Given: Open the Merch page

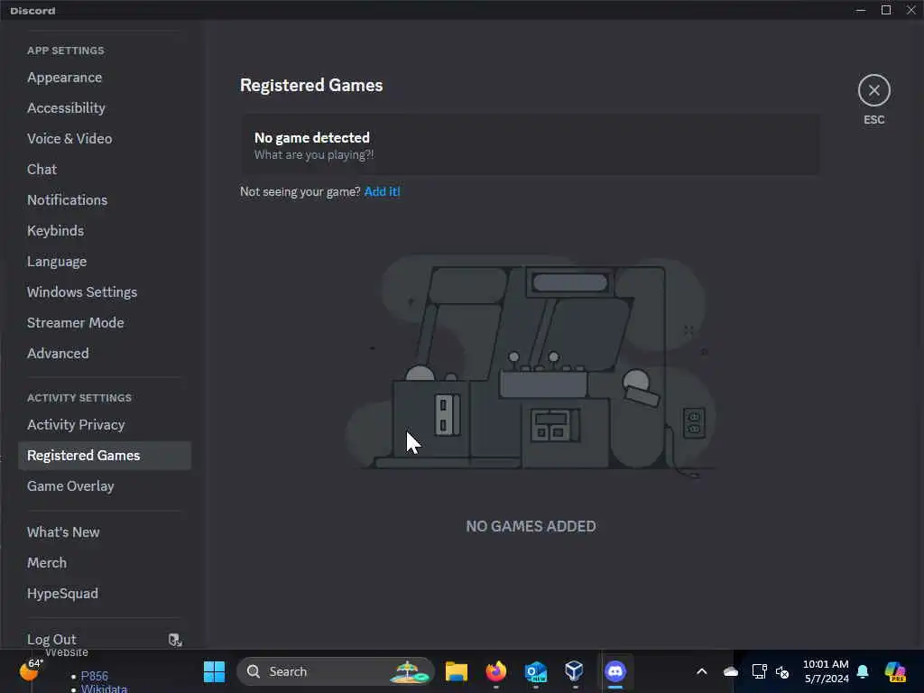Looking at the screenshot, I should pos(47,563).
